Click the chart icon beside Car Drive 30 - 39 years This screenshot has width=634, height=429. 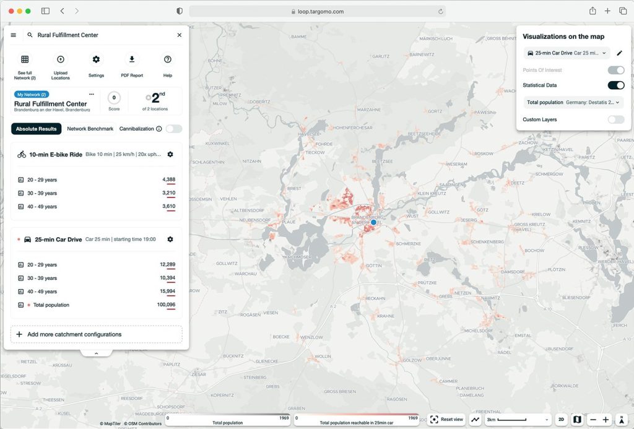point(21,278)
